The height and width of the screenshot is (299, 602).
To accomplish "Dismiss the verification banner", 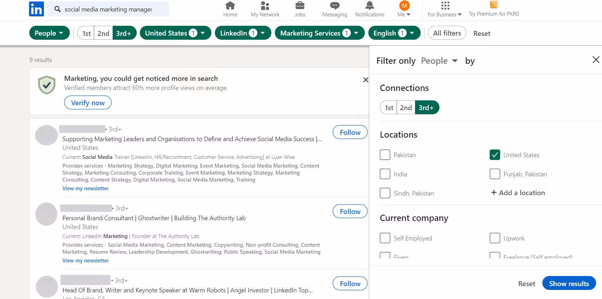I will point(366,80).
